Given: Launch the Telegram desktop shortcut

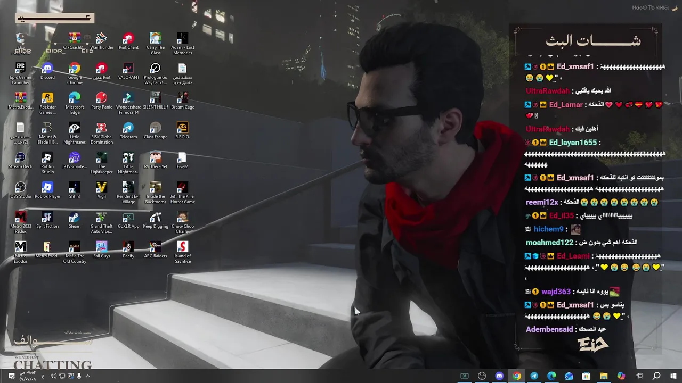Looking at the screenshot, I should 128,131.
